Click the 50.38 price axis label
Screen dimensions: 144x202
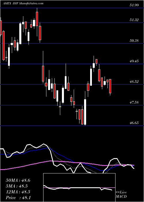coord(134,41)
